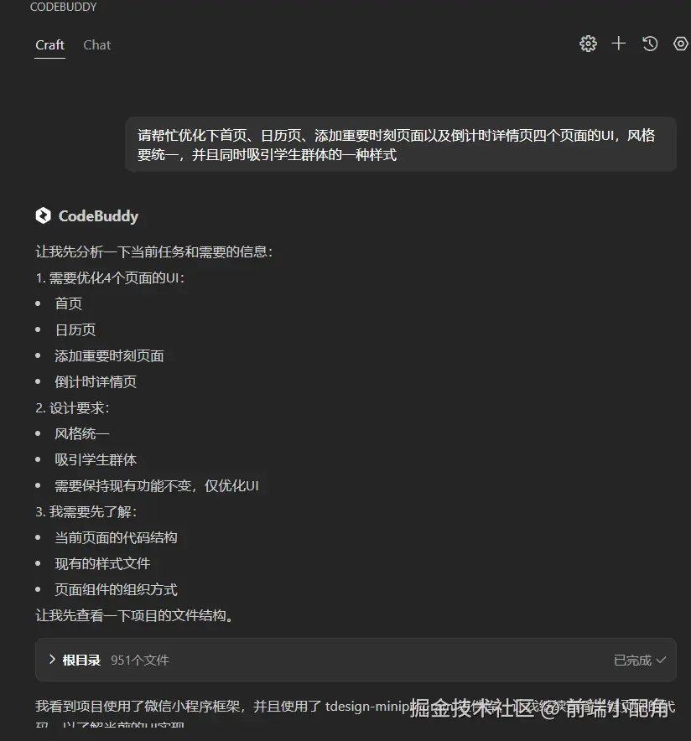Select the bullet item 添加重要时刻页面
This screenshot has width=691, height=741.
click(109, 355)
